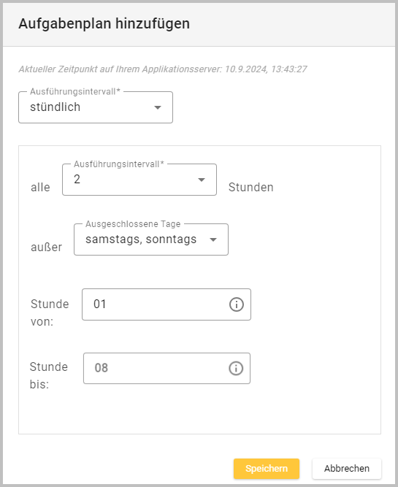This screenshot has width=398, height=487.
Task: Click the Stunde von input containing 01
Action: 167,304
